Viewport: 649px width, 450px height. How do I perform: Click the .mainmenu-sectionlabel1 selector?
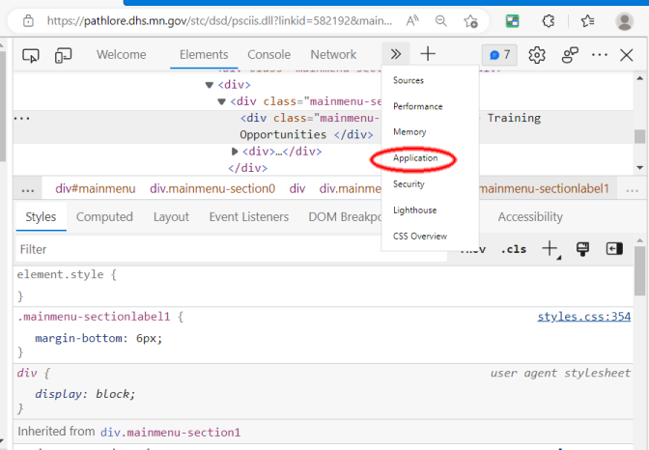94,317
